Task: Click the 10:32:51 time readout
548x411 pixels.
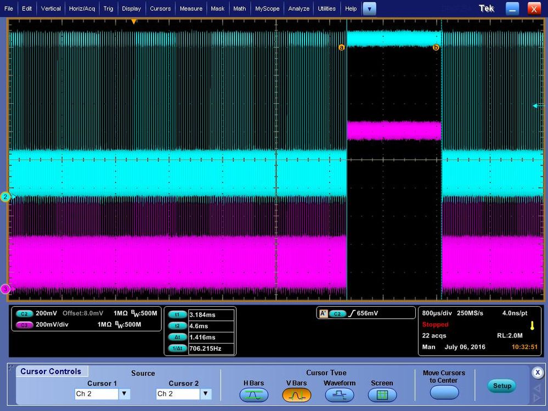Action: [x=524, y=347]
